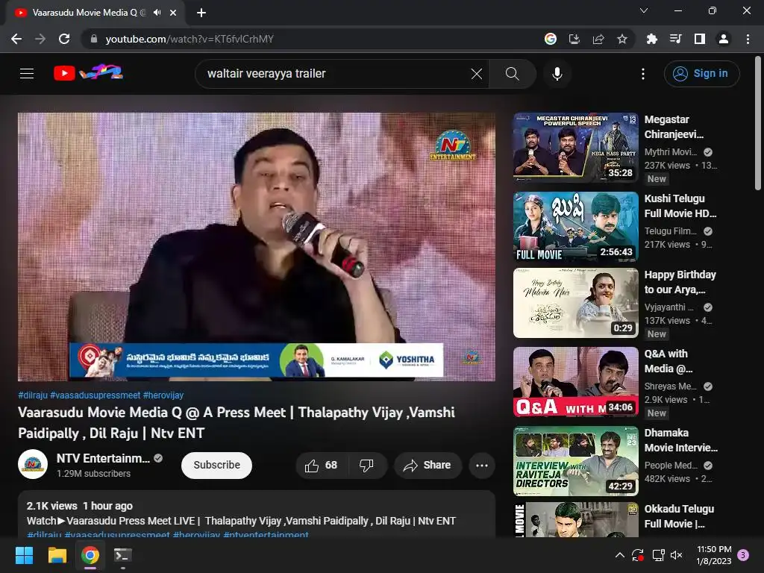Viewport: 764px width, 573px height.
Task: Click the #herovijay hashtag above title
Action: click(x=163, y=395)
